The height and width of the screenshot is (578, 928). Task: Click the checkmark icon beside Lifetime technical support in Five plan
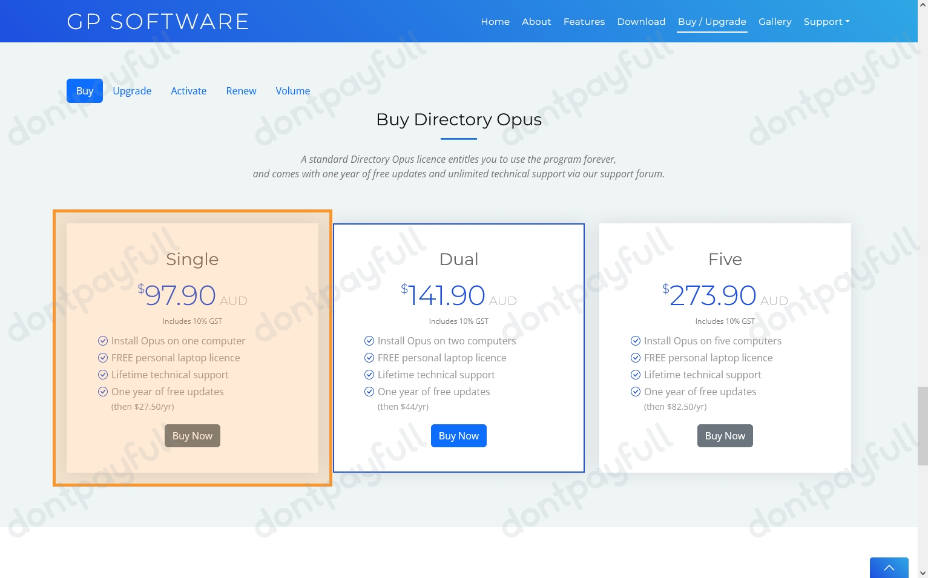(636, 375)
